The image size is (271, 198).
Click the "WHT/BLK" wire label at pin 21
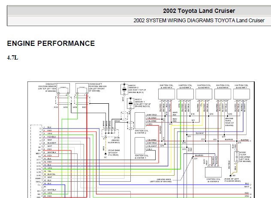(52, 190)
